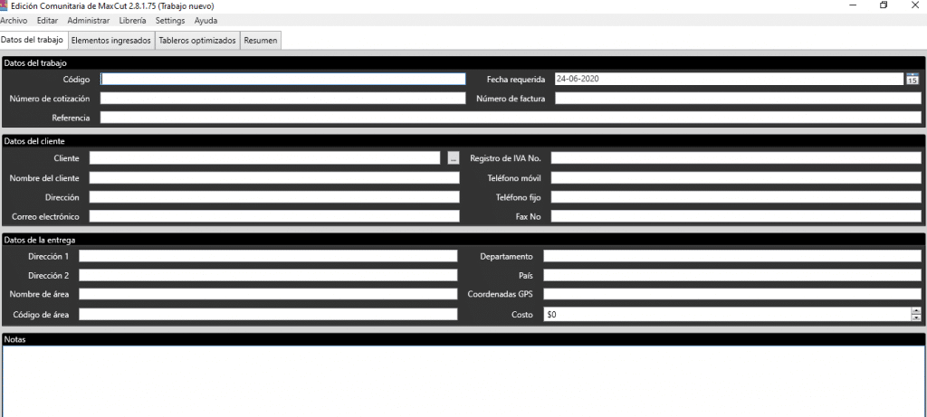Click the Costo value field
The image size is (927, 417).
(x=727, y=314)
